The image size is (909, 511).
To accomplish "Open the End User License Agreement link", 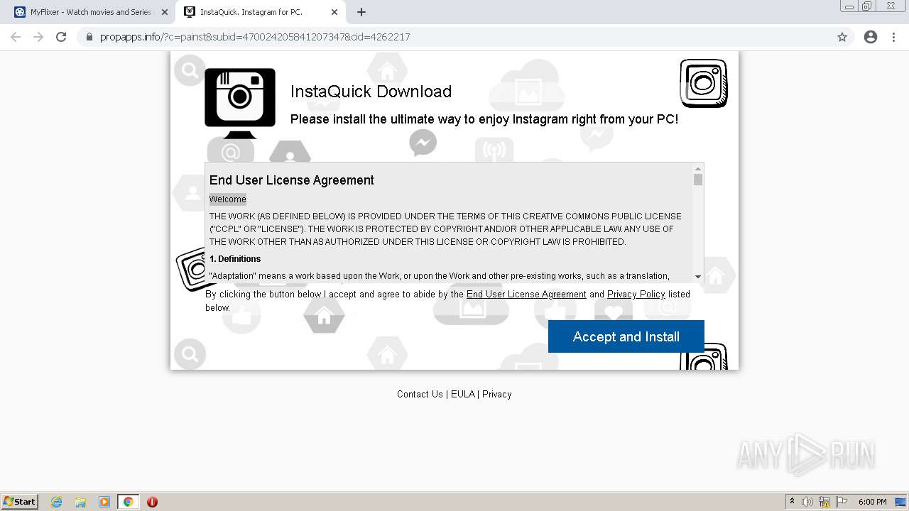I will pos(526,294).
